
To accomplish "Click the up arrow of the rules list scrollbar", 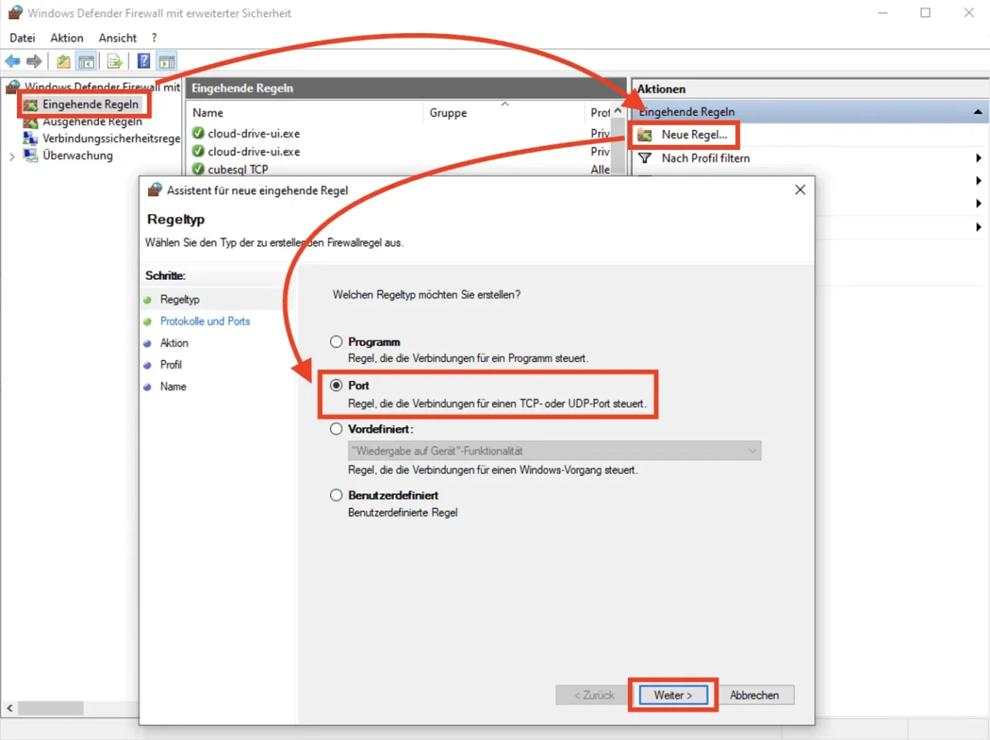I will click(618, 111).
